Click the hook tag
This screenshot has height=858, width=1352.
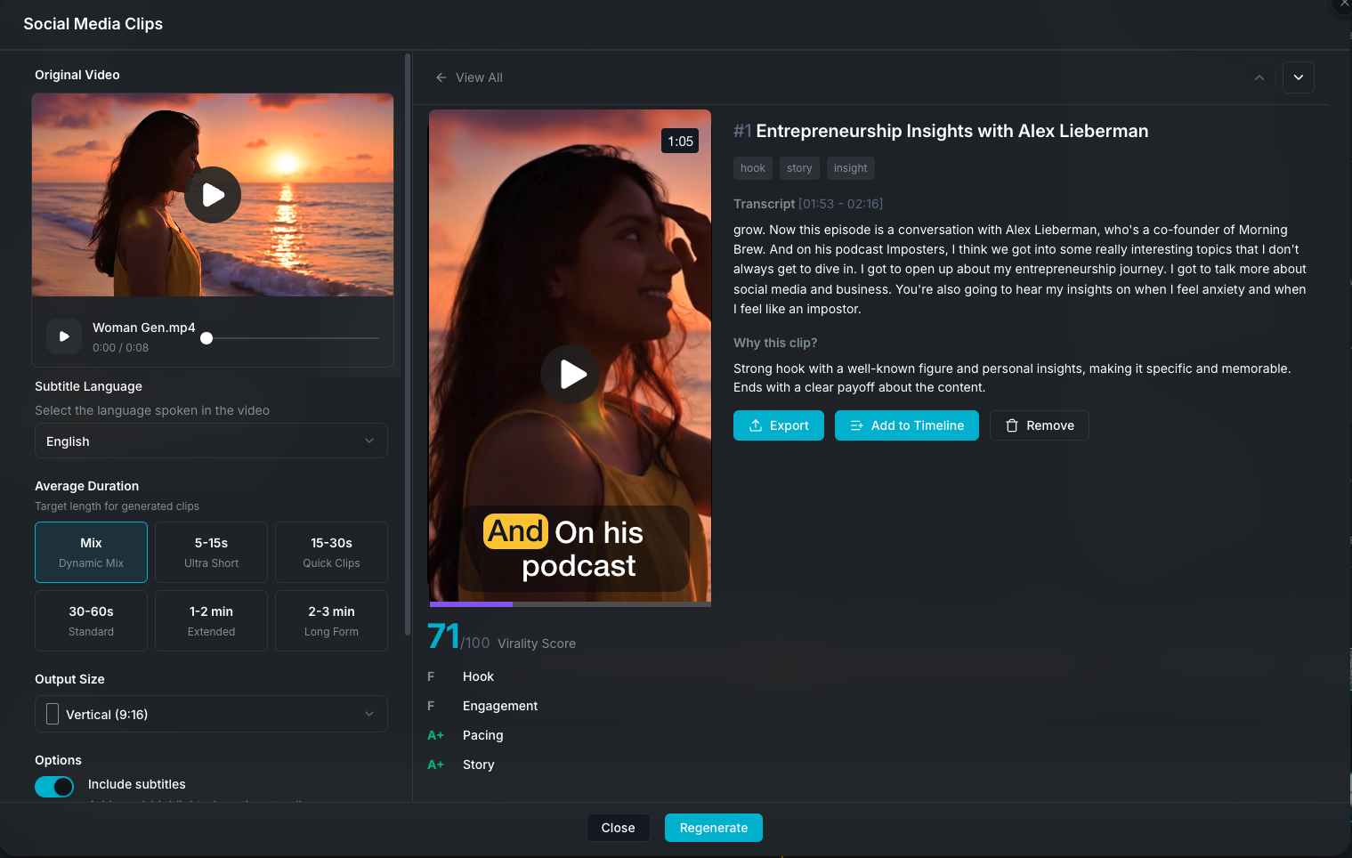pos(752,168)
